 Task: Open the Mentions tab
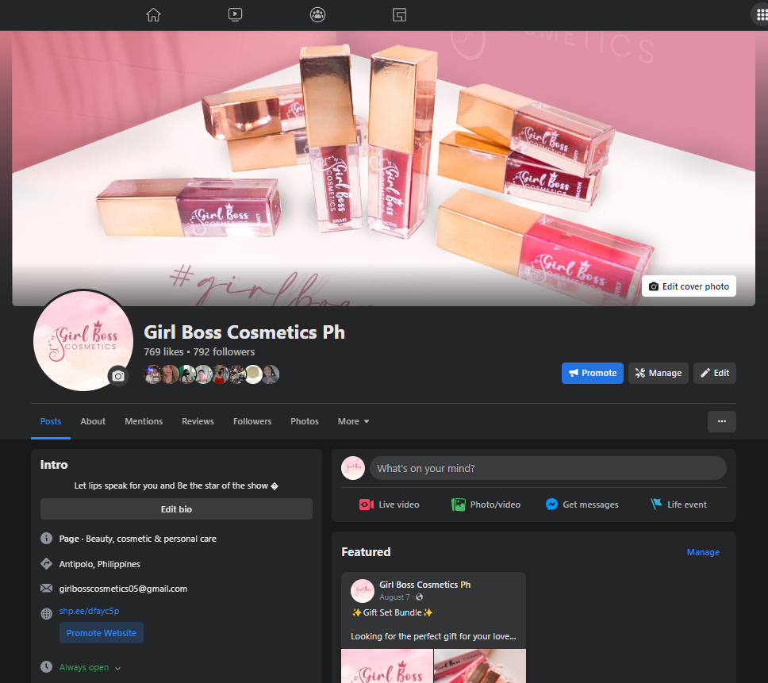coord(144,421)
